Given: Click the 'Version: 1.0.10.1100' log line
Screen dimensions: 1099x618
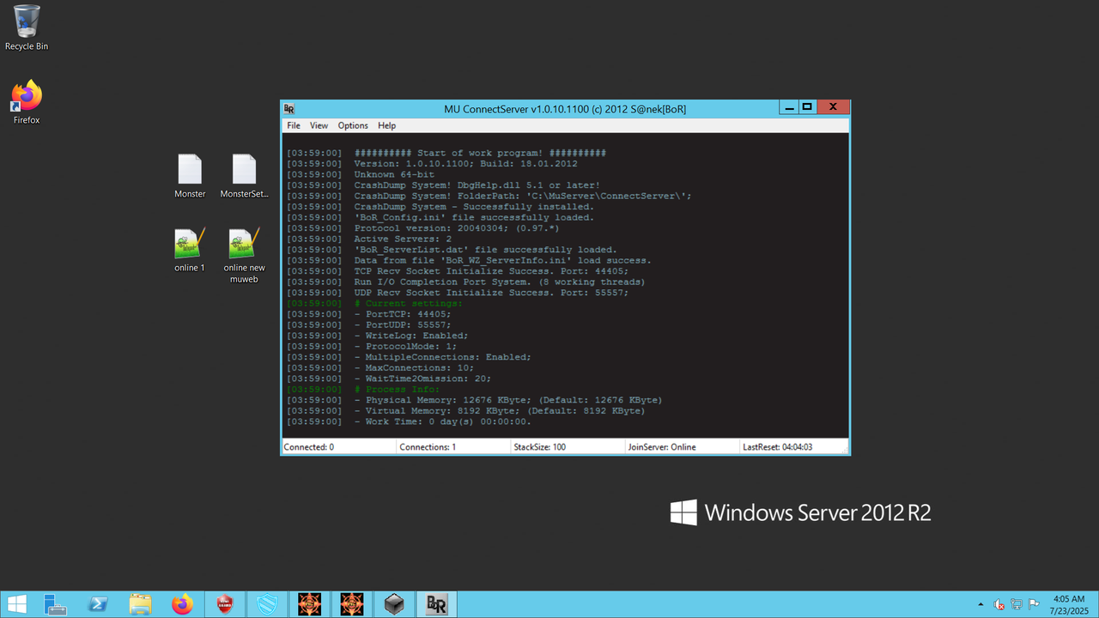Looking at the screenshot, I should (x=432, y=163).
